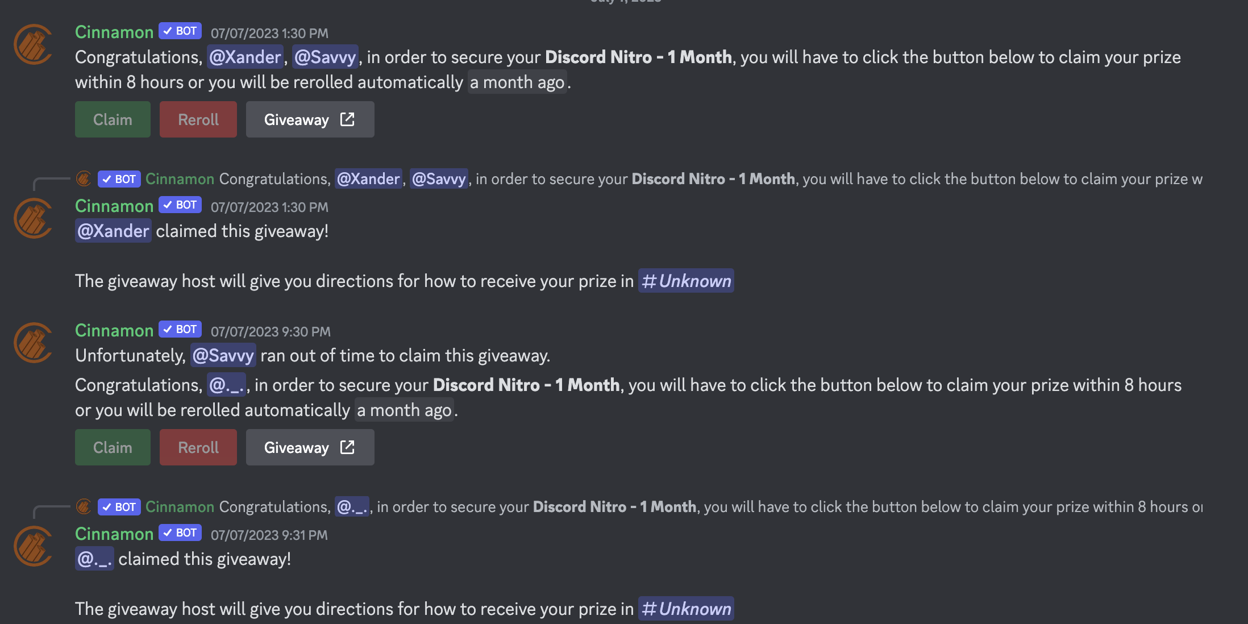Click the #Unknown channel link (second mention)
Image resolution: width=1248 pixels, height=624 pixels.
coord(685,608)
